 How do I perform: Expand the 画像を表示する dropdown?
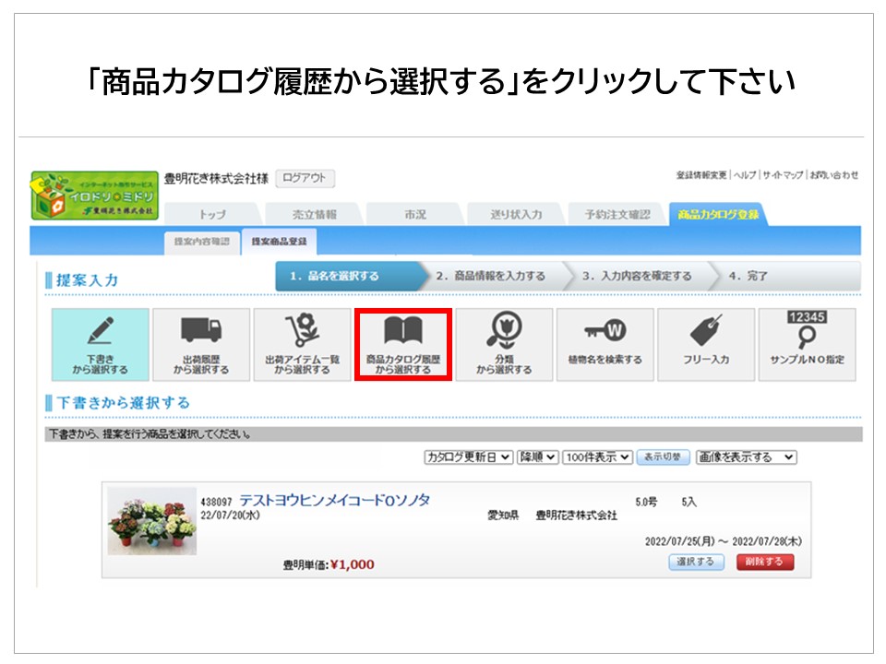point(747,456)
